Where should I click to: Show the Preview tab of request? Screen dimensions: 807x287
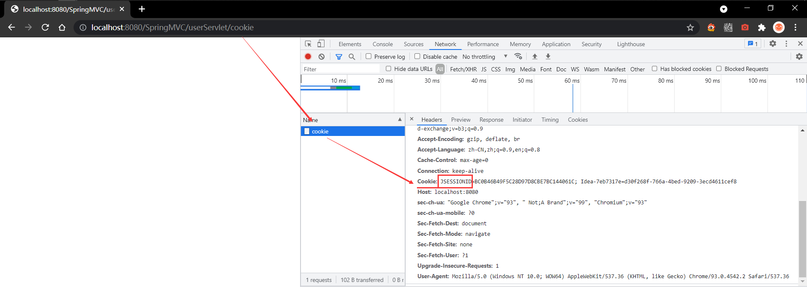[x=461, y=120]
